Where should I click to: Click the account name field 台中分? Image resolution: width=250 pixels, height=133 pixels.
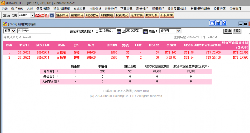[x=34, y=31]
